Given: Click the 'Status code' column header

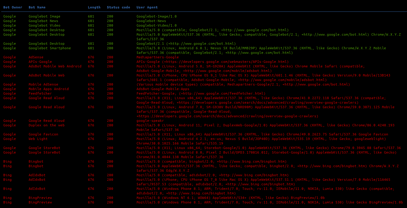Looking at the screenshot, I should (118, 7).
